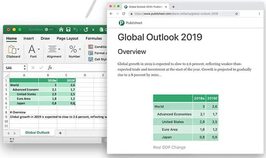The image size is (266, 158).
Task: Click the S46 cell name box
Action: tap(13, 68)
